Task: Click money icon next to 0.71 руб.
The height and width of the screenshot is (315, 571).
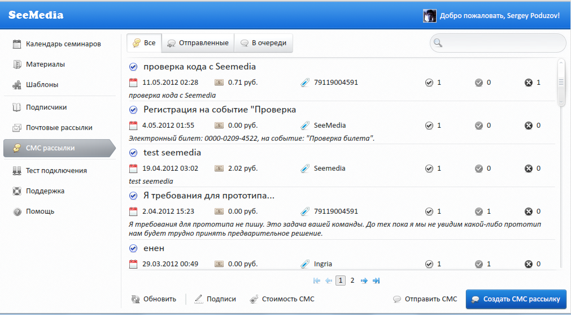Action: click(x=219, y=83)
